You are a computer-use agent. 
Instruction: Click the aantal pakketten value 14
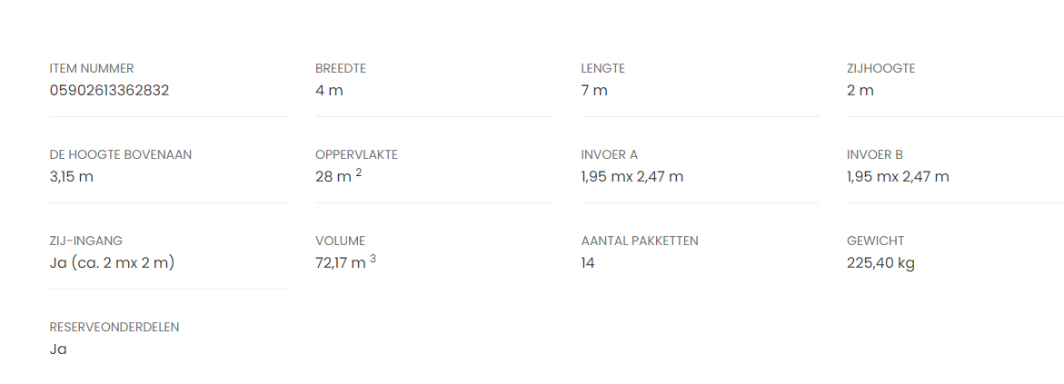[x=588, y=263]
